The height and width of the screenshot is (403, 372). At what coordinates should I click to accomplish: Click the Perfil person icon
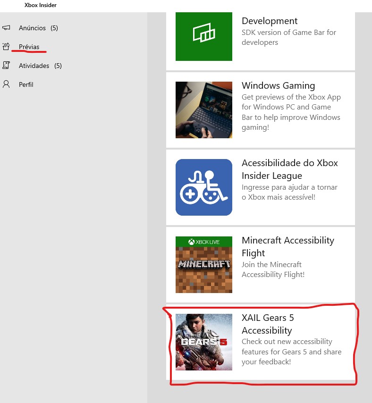(6, 84)
